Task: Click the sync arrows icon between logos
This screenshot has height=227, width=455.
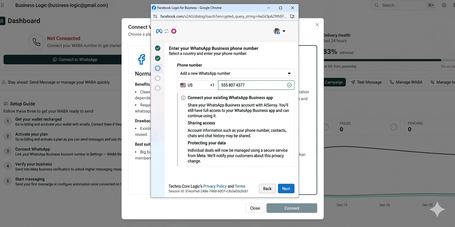Action: click(x=167, y=31)
